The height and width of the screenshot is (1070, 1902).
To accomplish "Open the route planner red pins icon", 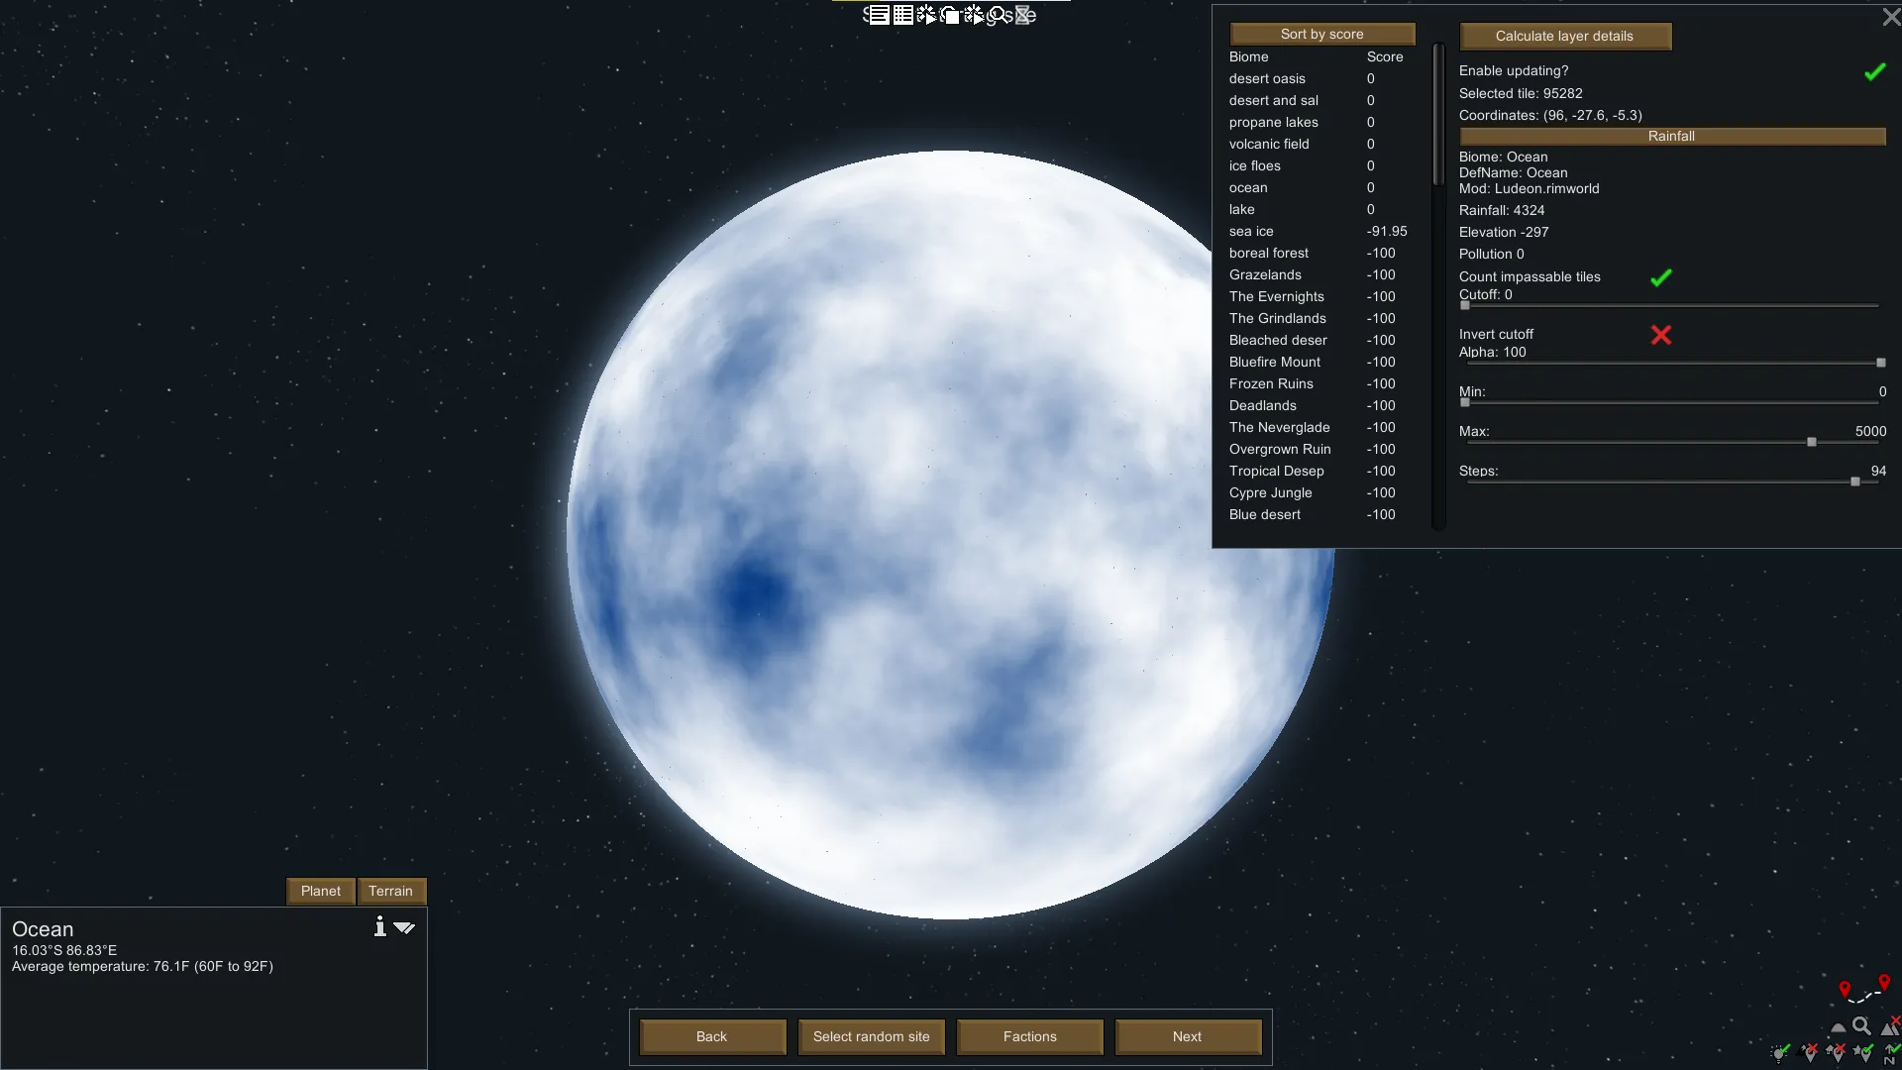I will coord(1864,990).
